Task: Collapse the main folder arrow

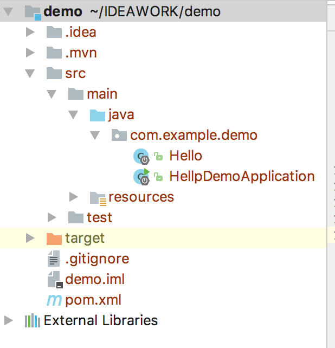Action: coord(51,94)
